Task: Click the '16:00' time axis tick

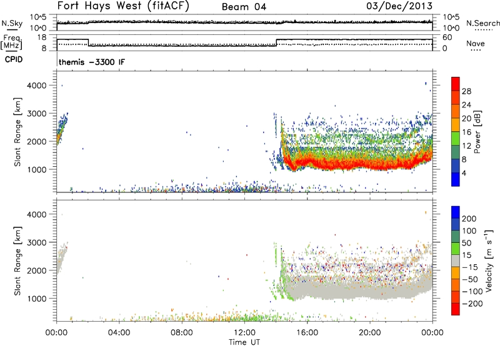Action: [x=307, y=332]
